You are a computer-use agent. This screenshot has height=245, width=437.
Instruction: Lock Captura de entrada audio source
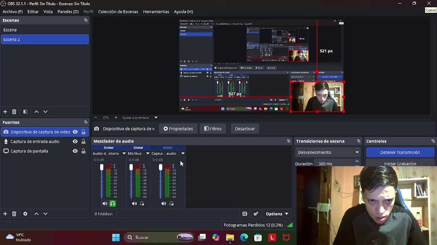pos(83,141)
